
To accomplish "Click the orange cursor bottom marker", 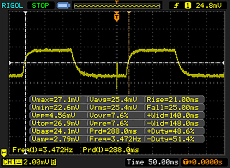I will [x=129, y=153].
